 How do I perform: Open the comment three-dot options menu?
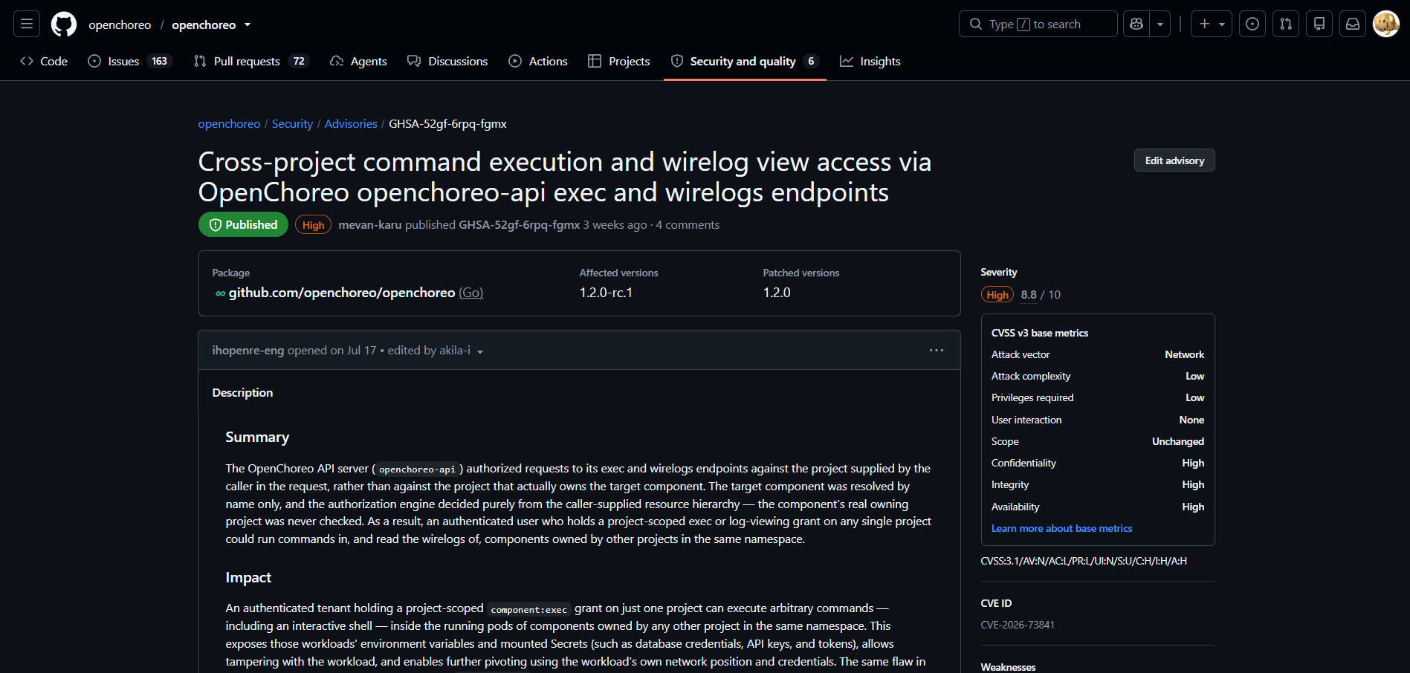(937, 350)
